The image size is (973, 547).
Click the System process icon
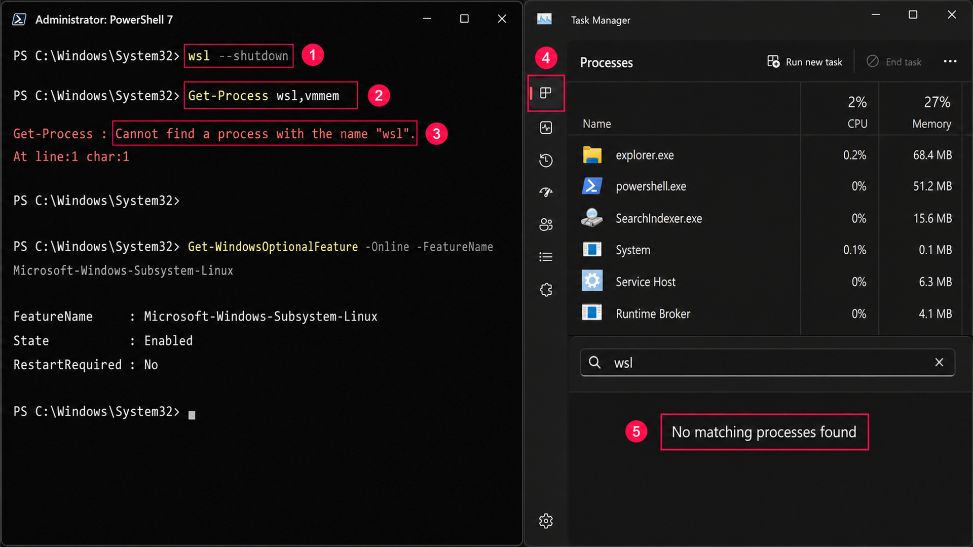tap(592, 249)
